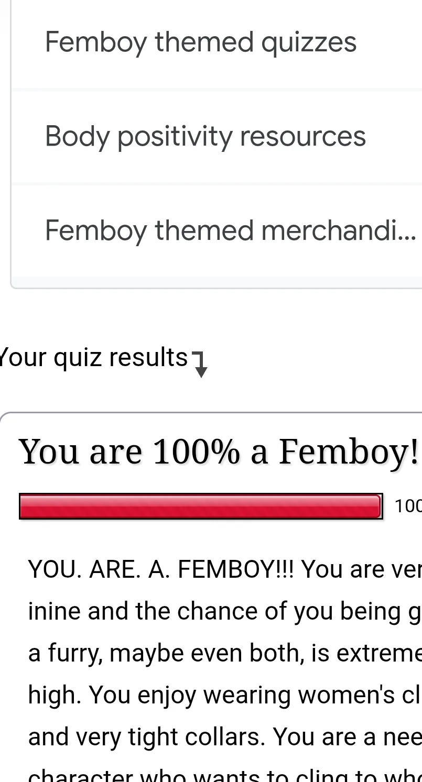Viewport: 422px width, 782px height.
Task: Click the arrow icon beside Your quiz results
Action: point(200,365)
